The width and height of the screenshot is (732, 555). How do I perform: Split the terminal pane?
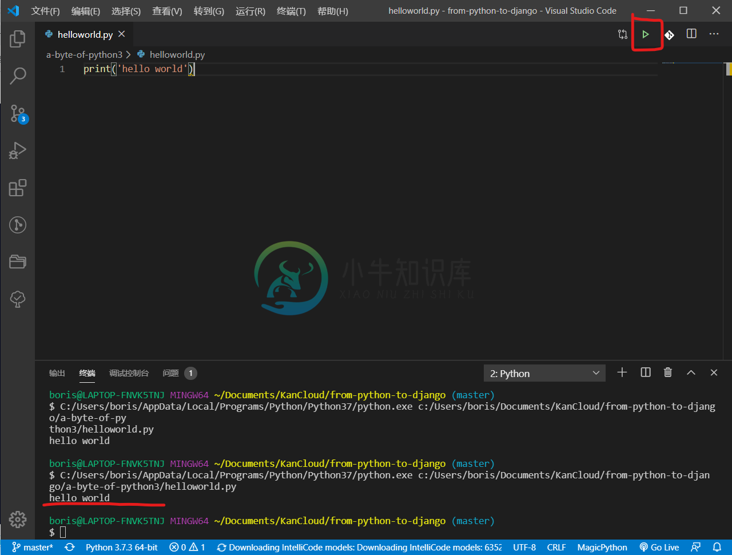[x=646, y=372]
